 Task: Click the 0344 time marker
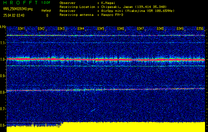click(81, 29)
